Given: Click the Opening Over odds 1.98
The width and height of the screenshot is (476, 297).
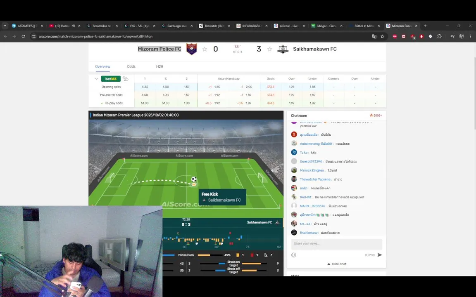Looking at the screenshot, I should point(291,87).
